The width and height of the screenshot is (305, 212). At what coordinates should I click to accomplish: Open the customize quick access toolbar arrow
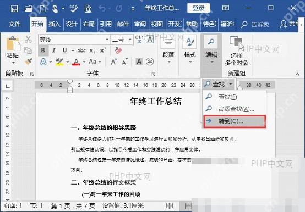[133, 9]
